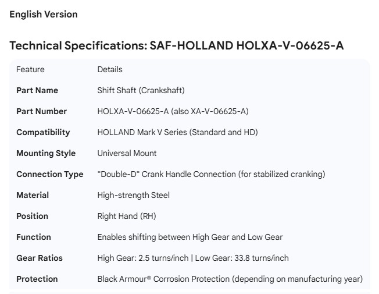Select the "Universal Mount" value
The height and width of the screenshot is (294, 379).
tap(127, 153)
